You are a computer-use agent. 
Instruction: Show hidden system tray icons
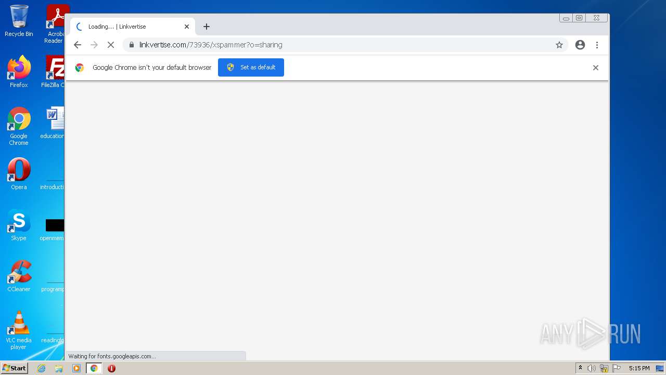(x=580, y=368)
